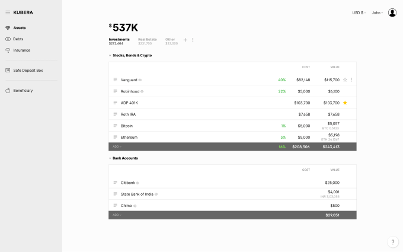
Task: Click Robinhood value $6,100
Action: coord(334,91)
